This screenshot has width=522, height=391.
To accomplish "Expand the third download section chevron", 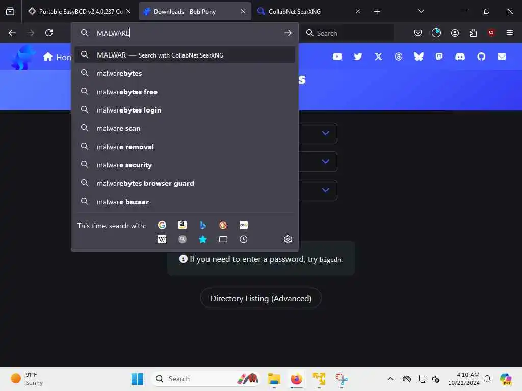I will (326, 190).
